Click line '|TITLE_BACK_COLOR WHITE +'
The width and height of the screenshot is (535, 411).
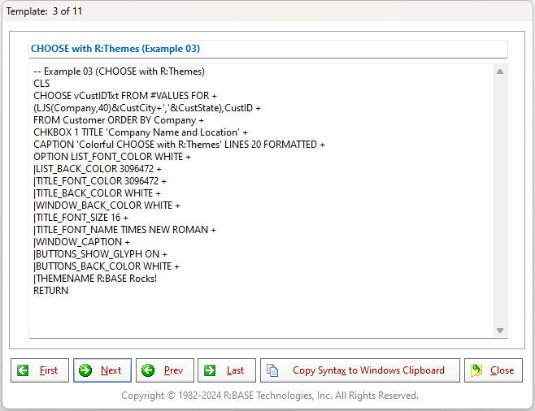click(98, 193)
